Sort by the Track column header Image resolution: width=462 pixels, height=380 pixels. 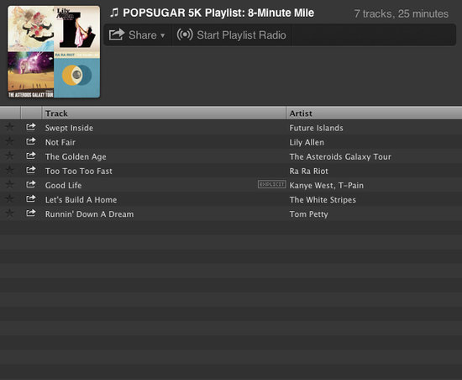[x=164, y=113]
